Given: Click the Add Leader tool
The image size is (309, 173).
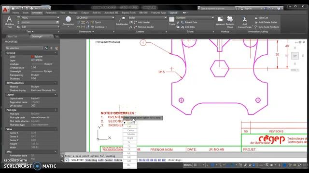Looking at the screenshot, I should point(142,23).
